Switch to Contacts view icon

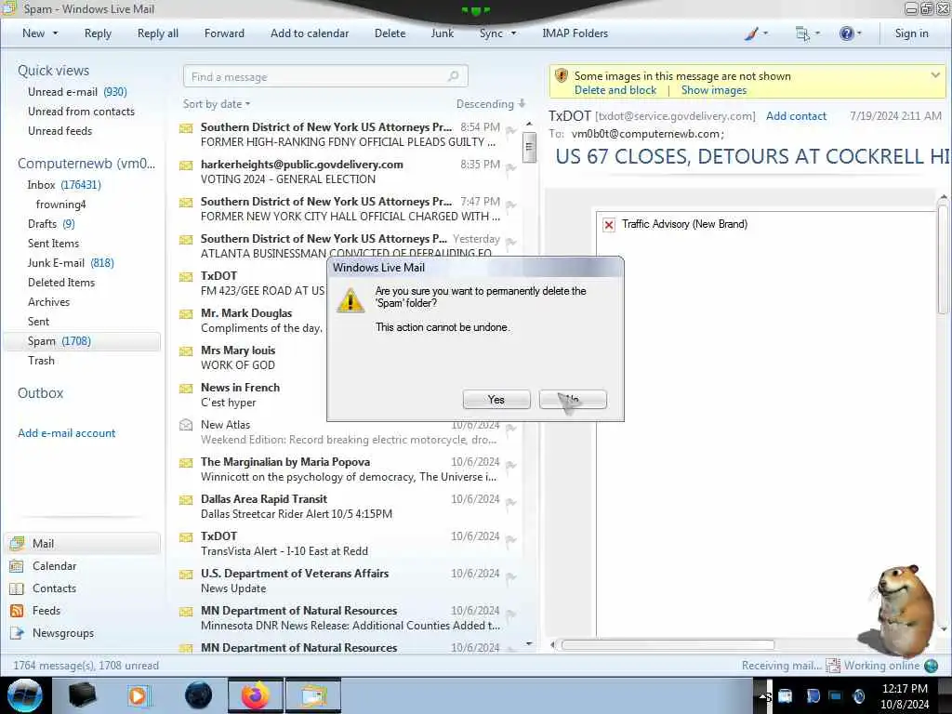click(x=17, y=588)
